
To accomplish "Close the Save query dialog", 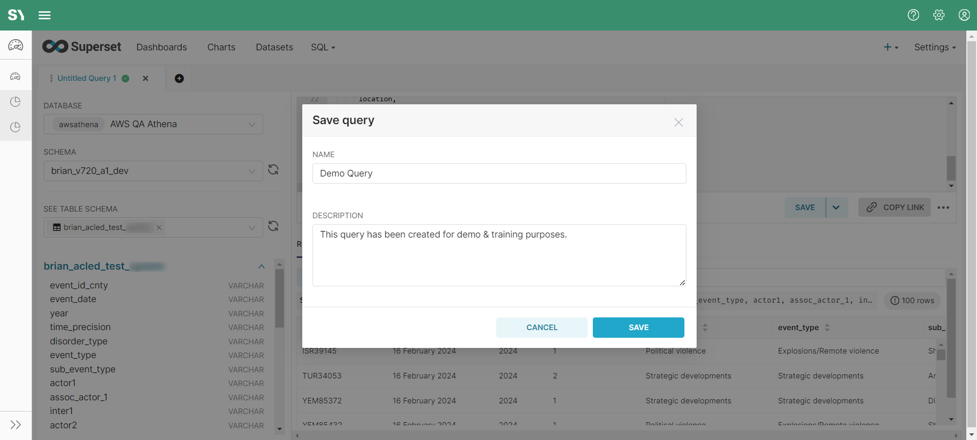I will click(678, 123).
